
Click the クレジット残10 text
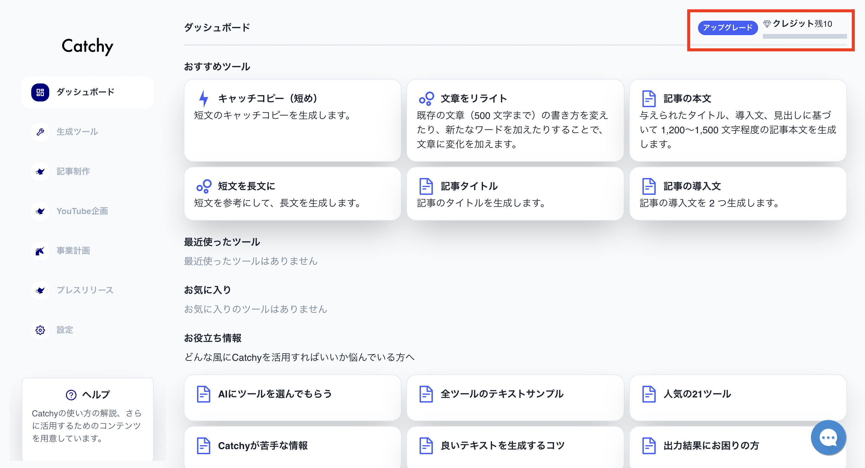[x=802, y=23]
